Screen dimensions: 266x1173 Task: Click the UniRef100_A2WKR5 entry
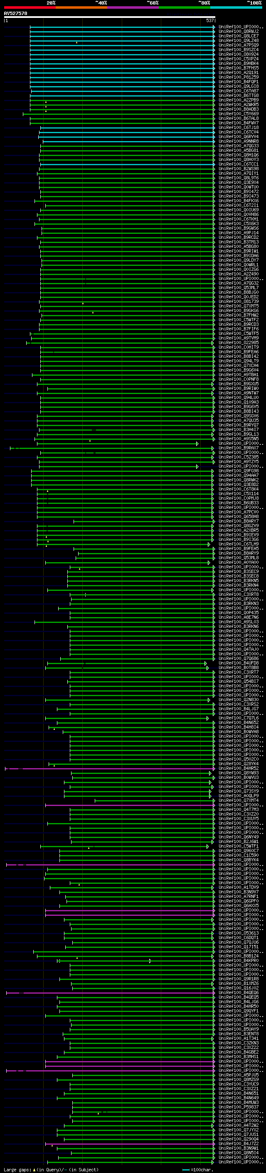click(x=239, y=104)
